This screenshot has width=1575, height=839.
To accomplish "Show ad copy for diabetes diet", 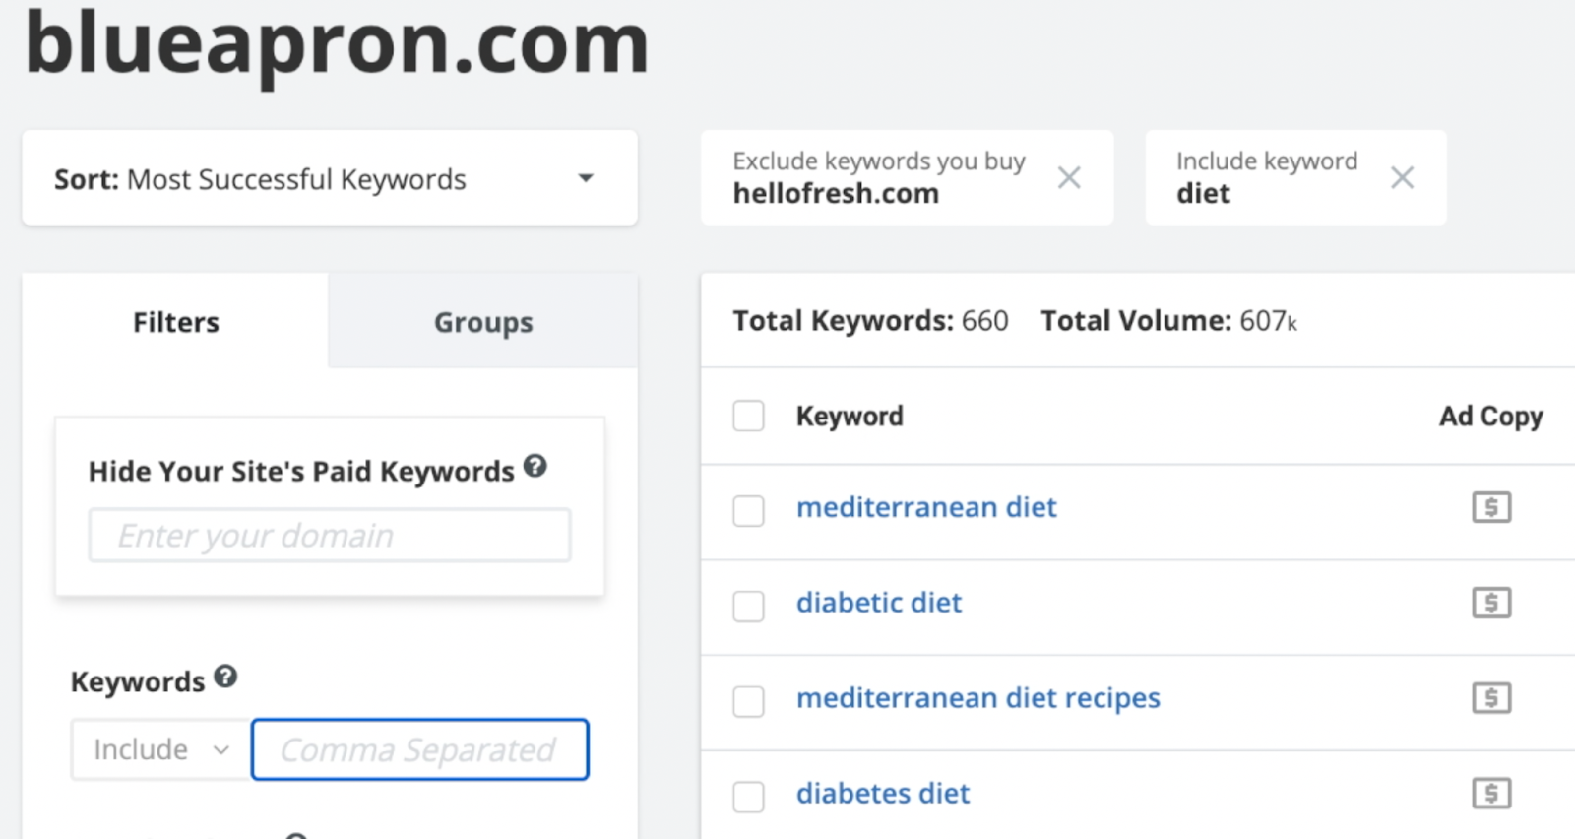I will point(1491,794).
